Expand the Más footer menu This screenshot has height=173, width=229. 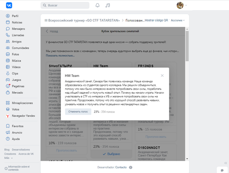click(8, 158)
